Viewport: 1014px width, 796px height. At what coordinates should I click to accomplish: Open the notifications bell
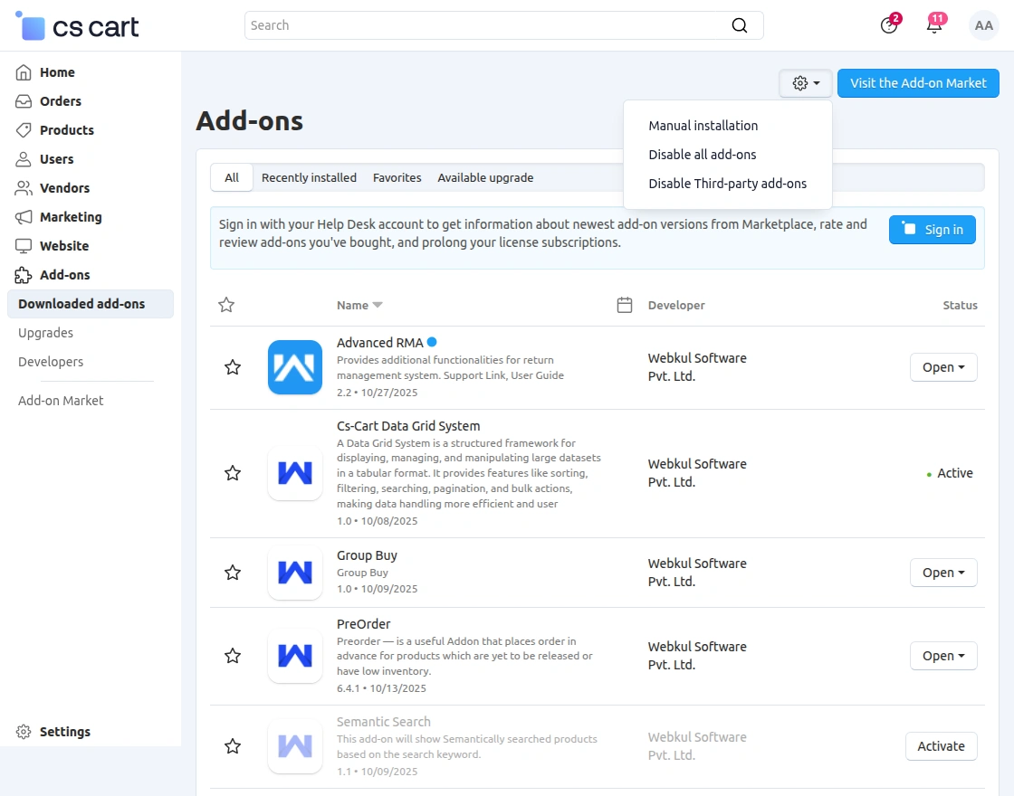(934, 25)
